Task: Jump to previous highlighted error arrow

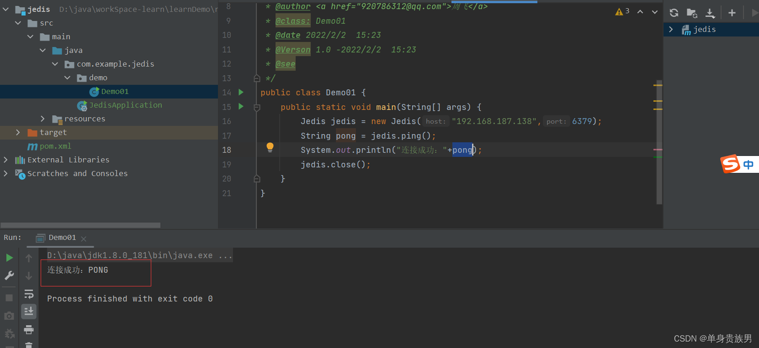Action: [x=640, y=12]
